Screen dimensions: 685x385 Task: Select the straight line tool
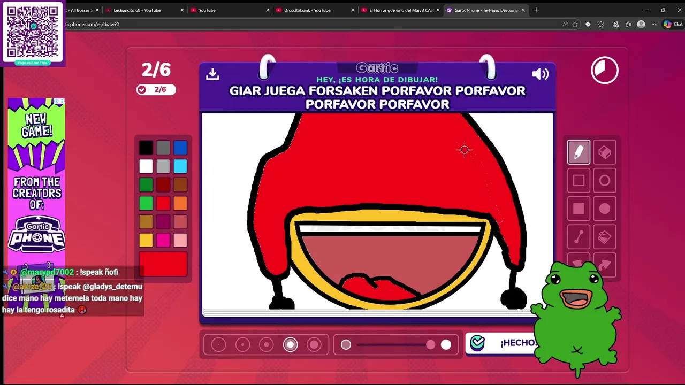point(579,237)
